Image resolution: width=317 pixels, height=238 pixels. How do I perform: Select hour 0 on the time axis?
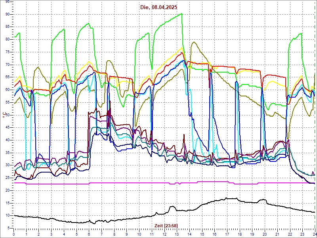[x=14, y=234]
